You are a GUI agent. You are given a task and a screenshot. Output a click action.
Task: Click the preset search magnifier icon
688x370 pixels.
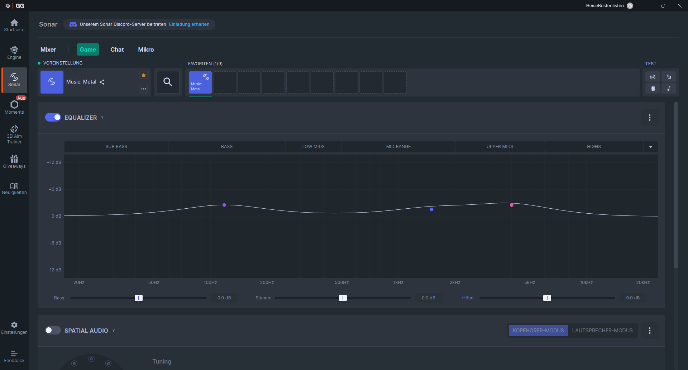(x=168, y=82)
